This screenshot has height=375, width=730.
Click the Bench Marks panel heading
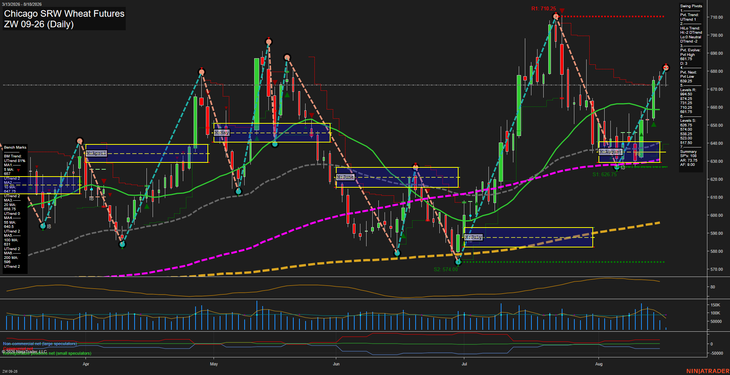pos(15,147)
